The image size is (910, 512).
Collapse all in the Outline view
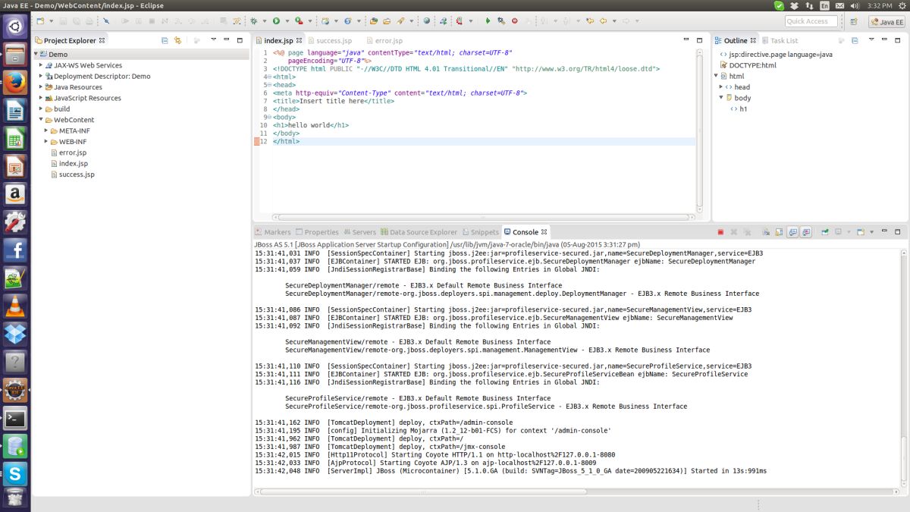[855, 40]
